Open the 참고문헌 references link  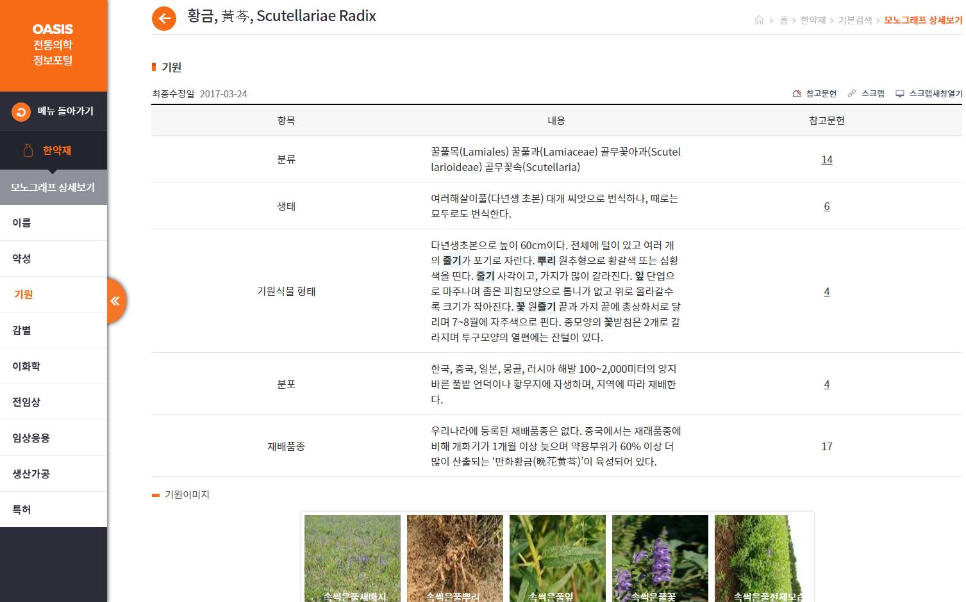point(815,94)
